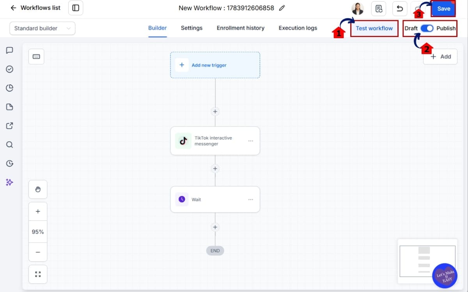Open the Settings tab
The height and width of the screenshot is (292, 468).
[191, 28]
